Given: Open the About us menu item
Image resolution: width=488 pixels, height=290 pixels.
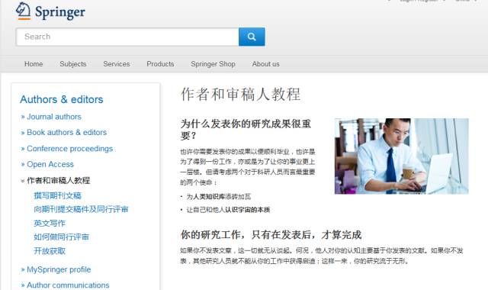Looking at the screenshot, I should (266, 64).
